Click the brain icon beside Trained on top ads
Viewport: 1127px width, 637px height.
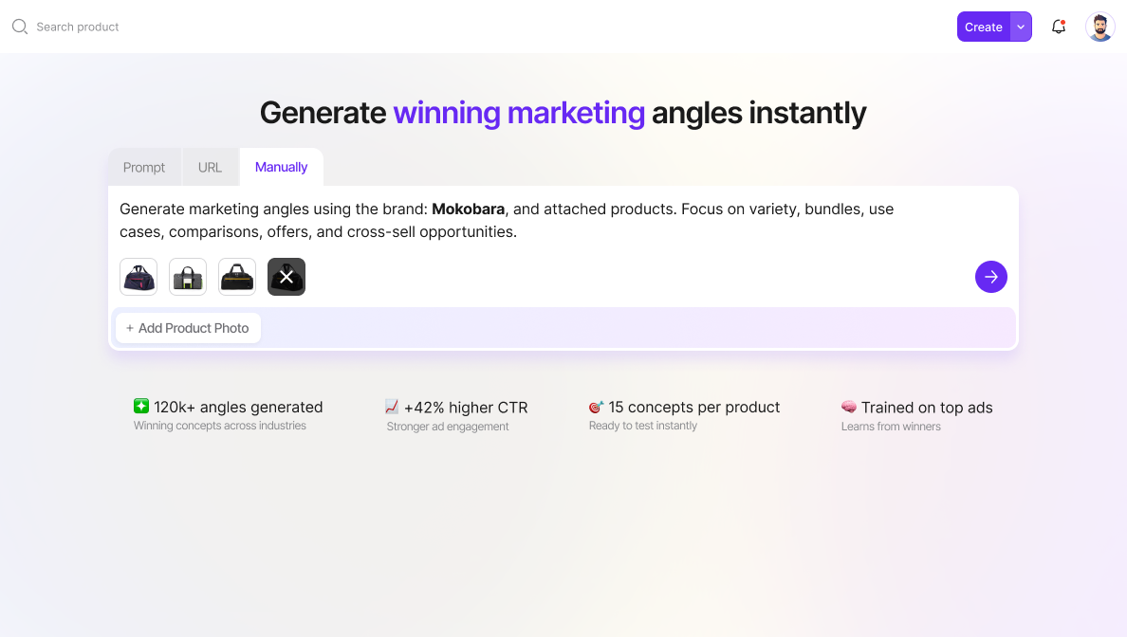click(849, 407)
